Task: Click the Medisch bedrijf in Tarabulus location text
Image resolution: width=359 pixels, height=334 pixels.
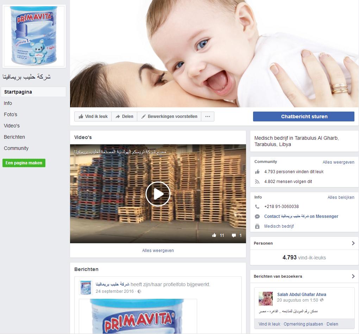Action: (x=296, y=141)
